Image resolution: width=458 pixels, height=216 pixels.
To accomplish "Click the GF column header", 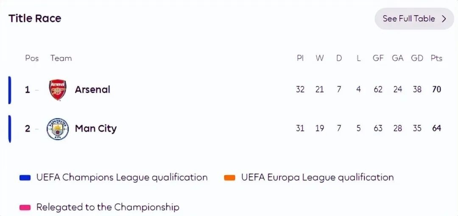I will pyautogui.click(x=378, y=58).
